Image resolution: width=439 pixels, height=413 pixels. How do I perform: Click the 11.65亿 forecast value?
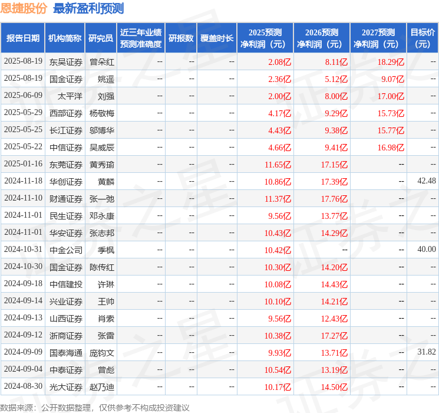278,165
